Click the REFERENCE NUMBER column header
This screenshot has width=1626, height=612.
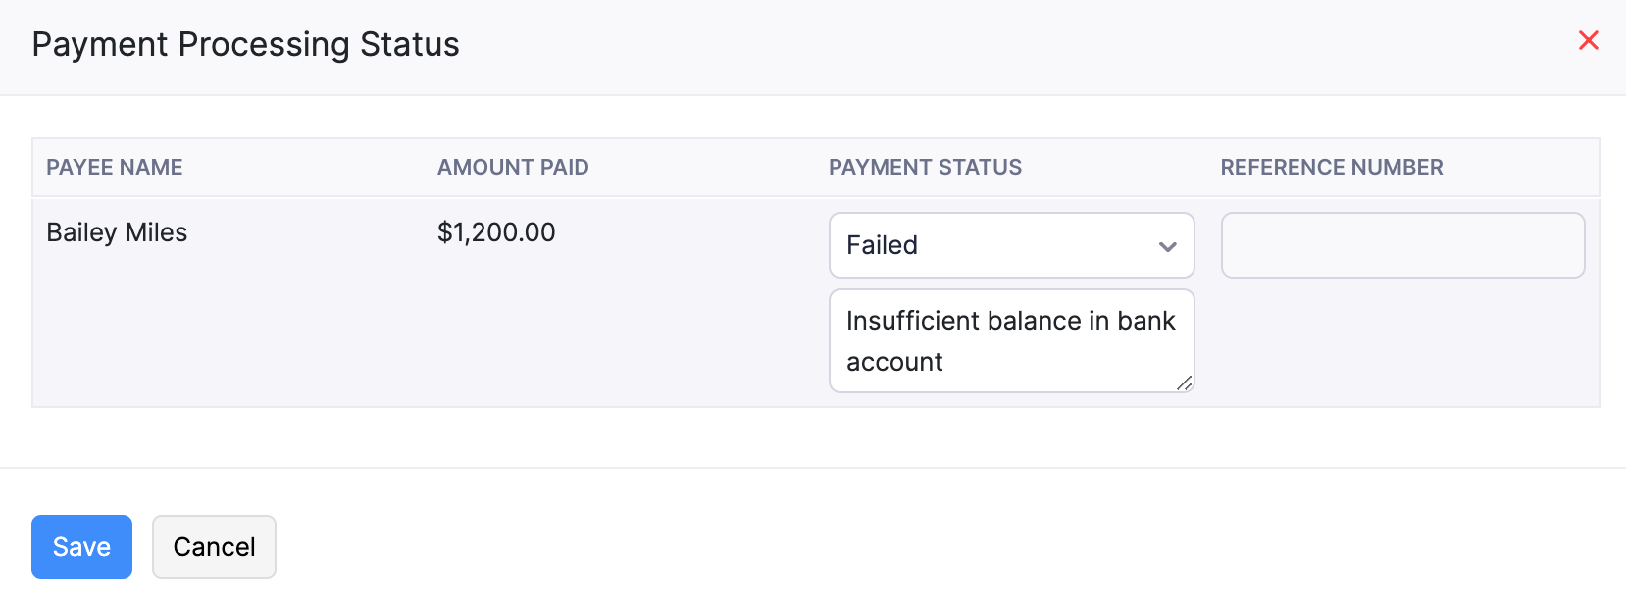tap(1331, 167)
